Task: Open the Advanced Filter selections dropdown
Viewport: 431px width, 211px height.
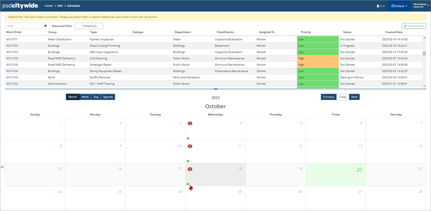Action: [x=89, y=26]
